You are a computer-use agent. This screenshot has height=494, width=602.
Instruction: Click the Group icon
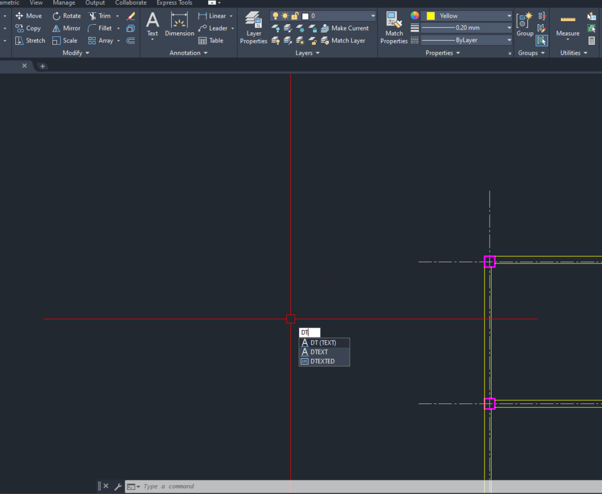524,25
